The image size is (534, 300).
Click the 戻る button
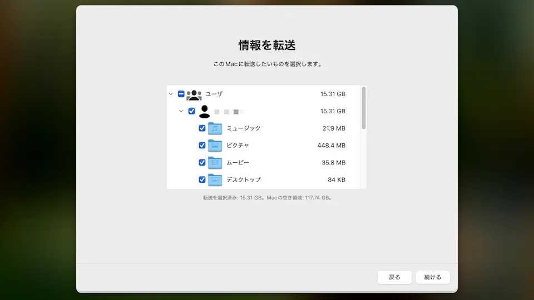394,277
